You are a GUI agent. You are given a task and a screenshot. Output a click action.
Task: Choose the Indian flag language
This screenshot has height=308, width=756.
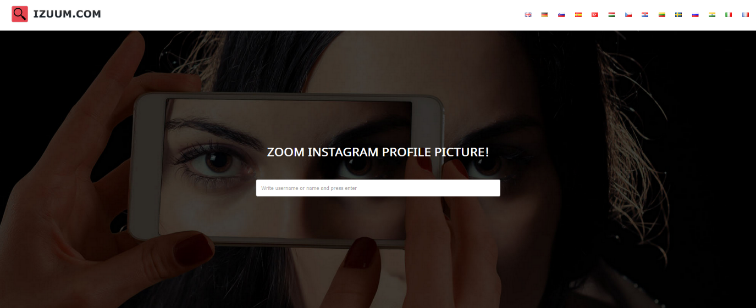click(x=712, y=15)
